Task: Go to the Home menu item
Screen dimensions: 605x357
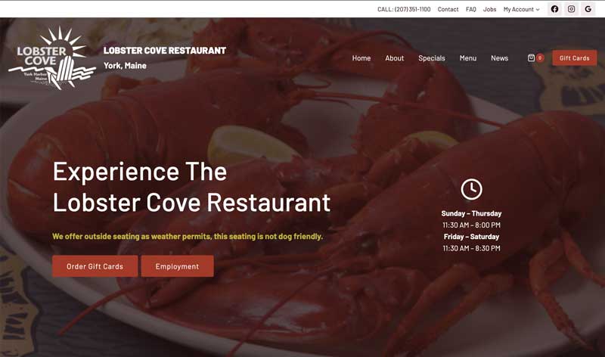Action: [x=361, y=58]
